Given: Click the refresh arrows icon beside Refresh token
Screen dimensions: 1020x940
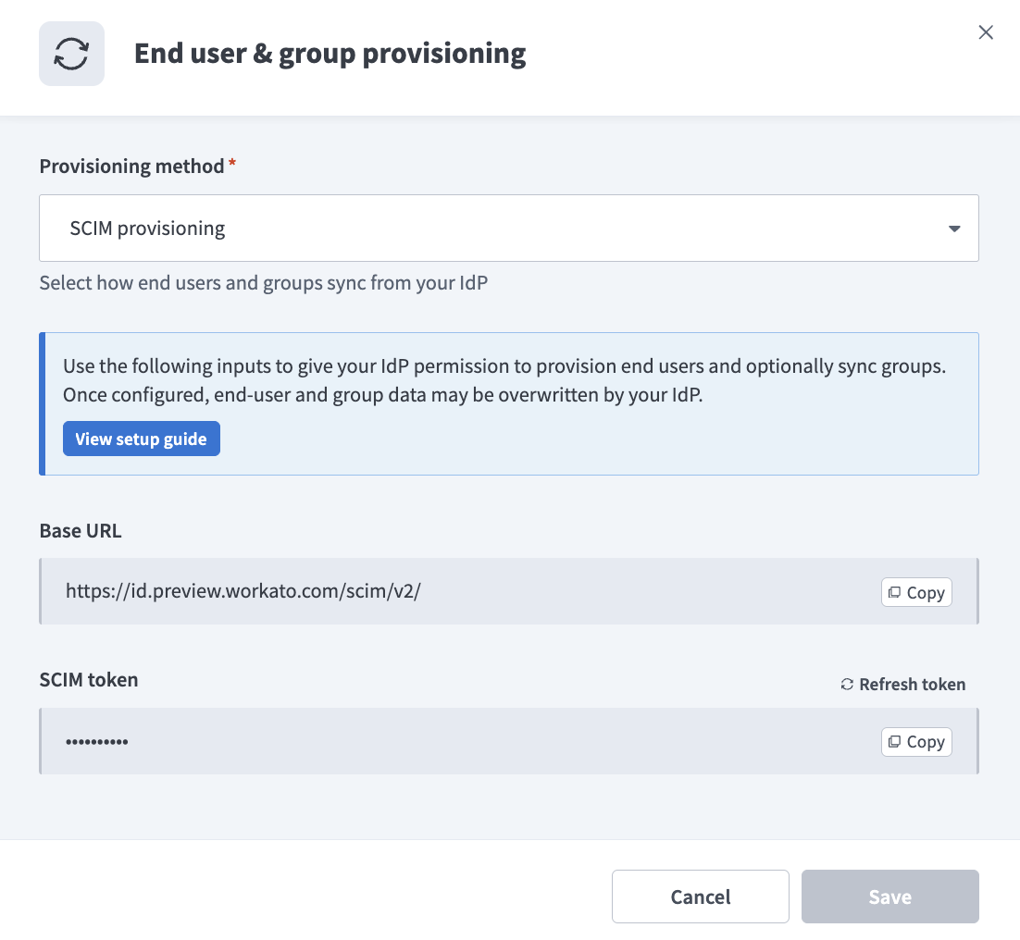Looking at the screenshot, I should point(846,684).
